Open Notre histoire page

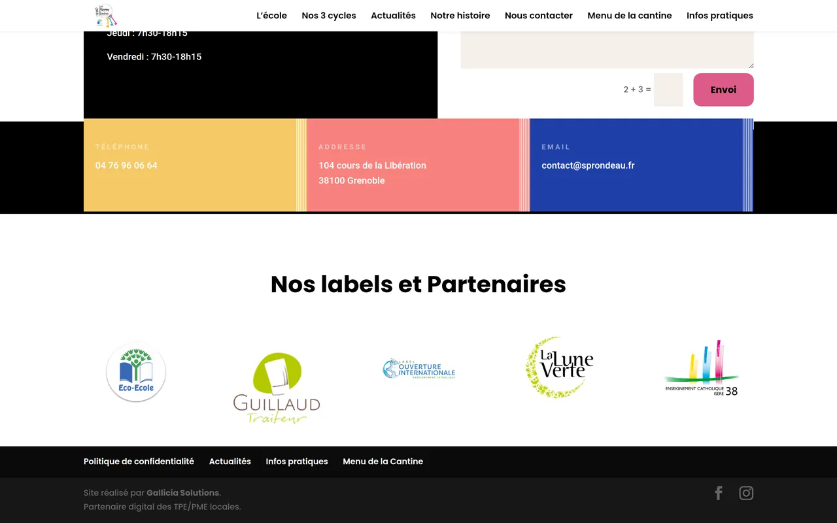(x=460, y=16)
